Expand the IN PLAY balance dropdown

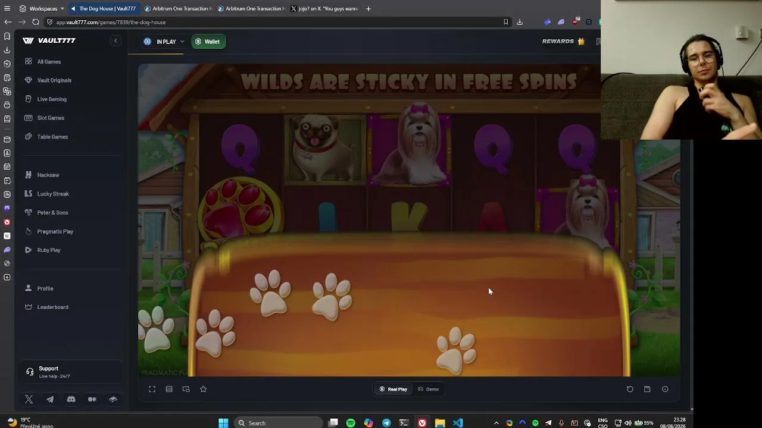click(164, 42)
